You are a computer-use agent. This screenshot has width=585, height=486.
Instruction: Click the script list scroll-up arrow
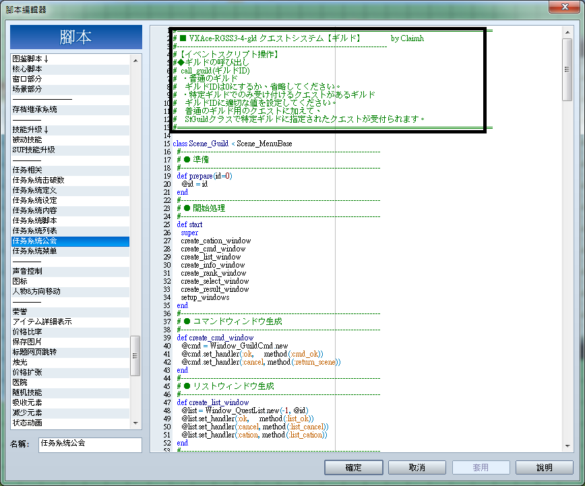(135, 60)
